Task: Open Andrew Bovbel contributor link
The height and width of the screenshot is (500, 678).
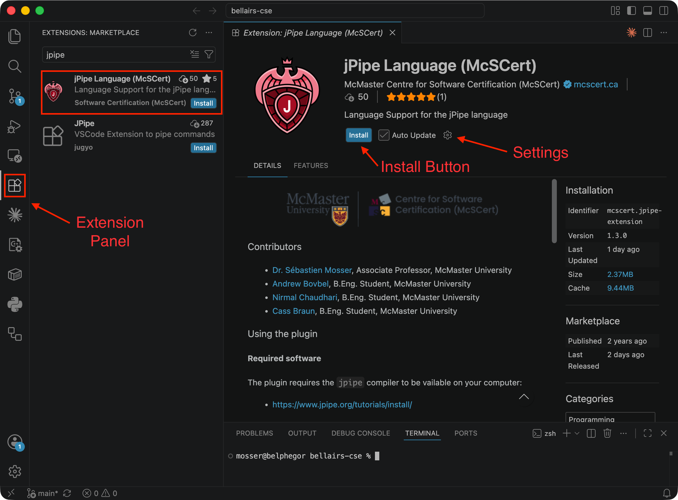Action: tap(301, 284)
